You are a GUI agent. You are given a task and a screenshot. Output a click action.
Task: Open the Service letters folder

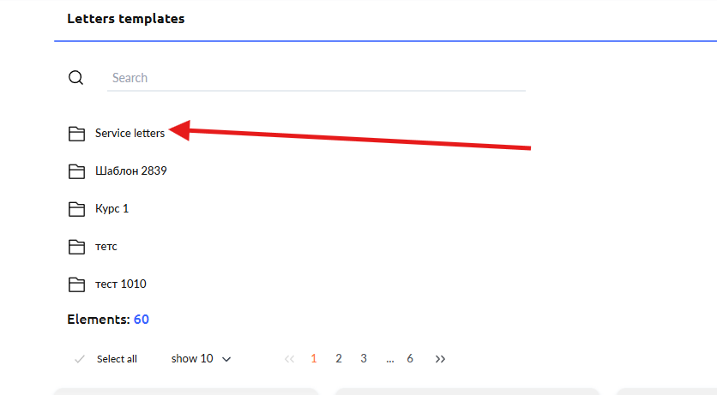pyautogui.click(x=130, y=134)
